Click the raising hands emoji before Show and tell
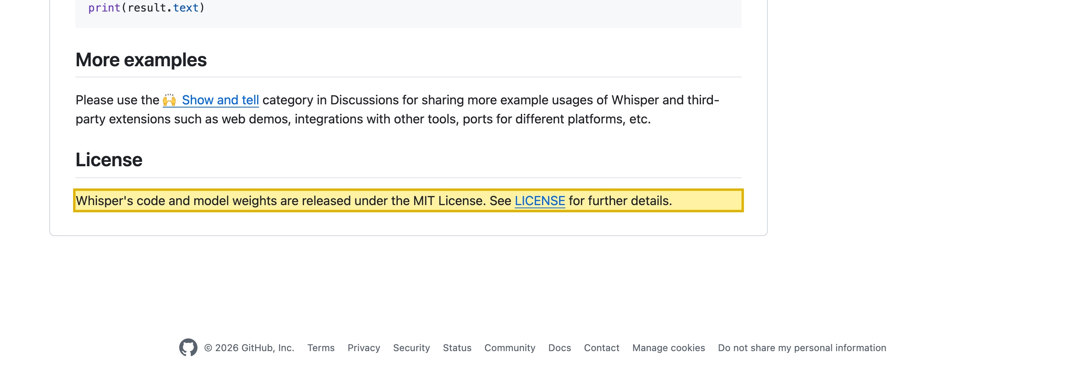Viewport: 1065px width, 390px height. (x=170, y=100)
